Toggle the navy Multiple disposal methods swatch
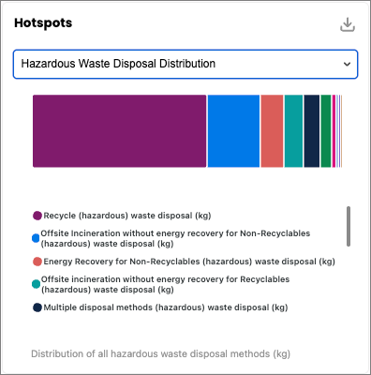 pos(37,307)
